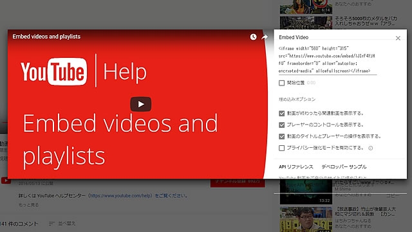Image resolution: width=412 pixels, height=232 pixels.
Task: Open the 5000枚のメダル video thumbnail
Action: (306, 22)
